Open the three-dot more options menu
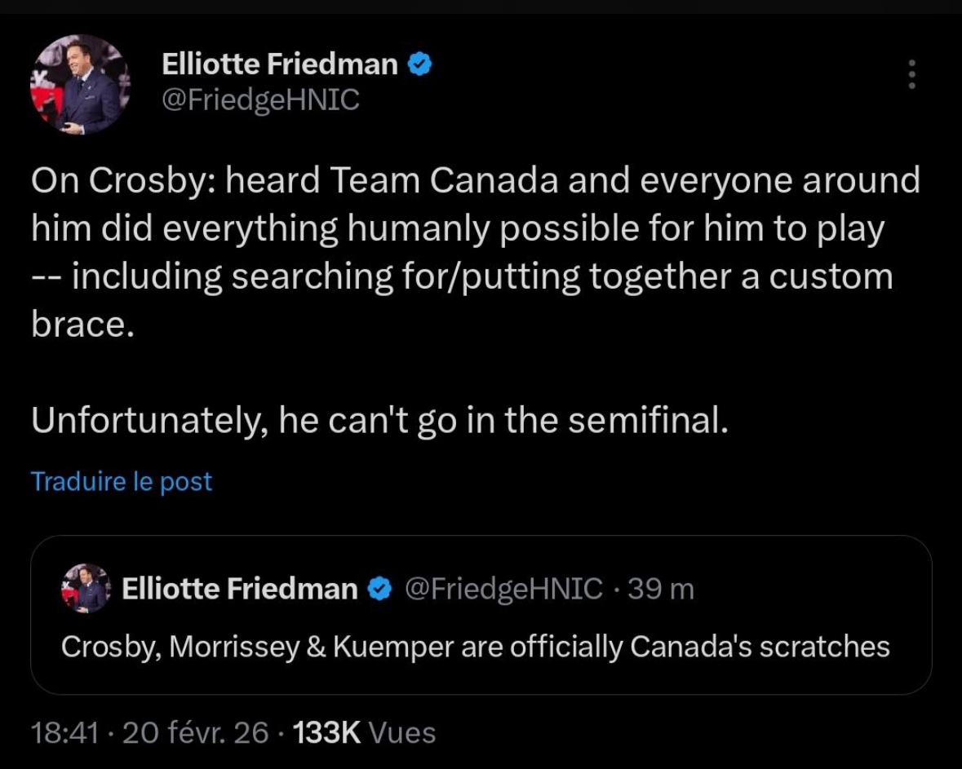The image size is (962, 769). 911,74
